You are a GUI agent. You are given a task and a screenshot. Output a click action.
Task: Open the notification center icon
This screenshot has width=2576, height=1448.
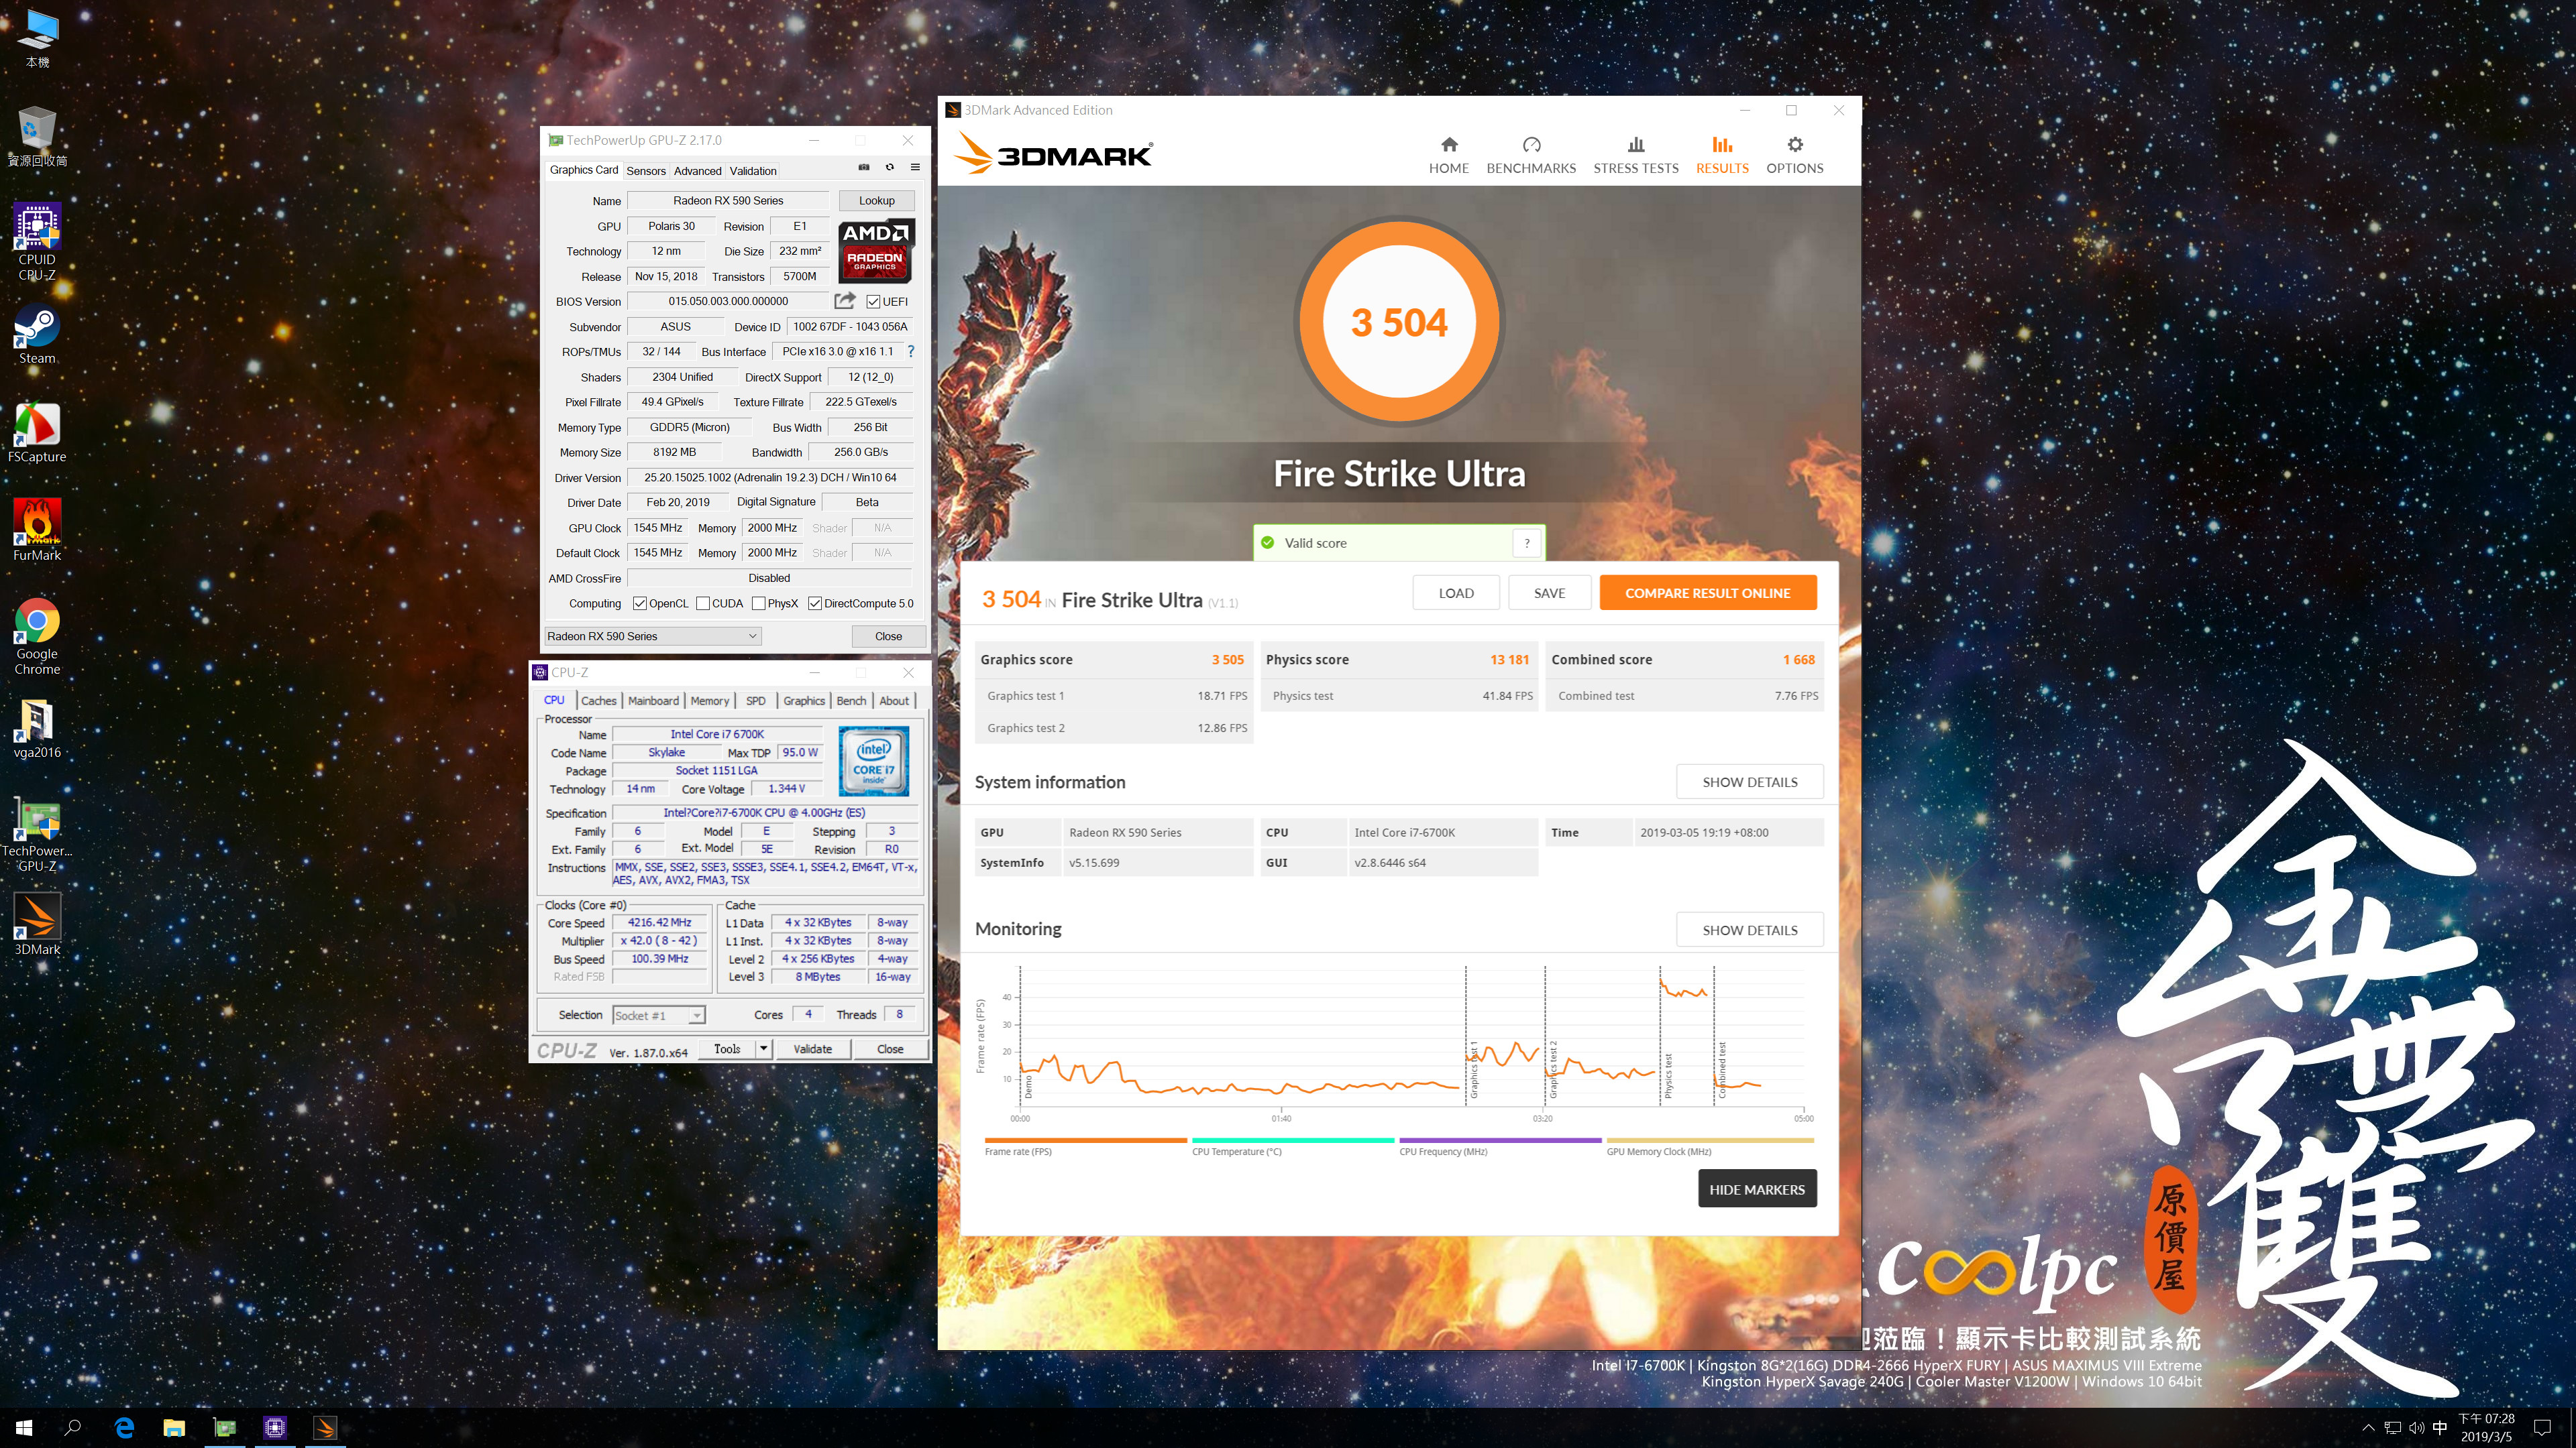(x=2543, y=1427)
